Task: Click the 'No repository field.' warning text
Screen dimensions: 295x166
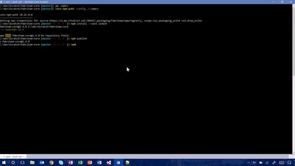Action: 55,36
